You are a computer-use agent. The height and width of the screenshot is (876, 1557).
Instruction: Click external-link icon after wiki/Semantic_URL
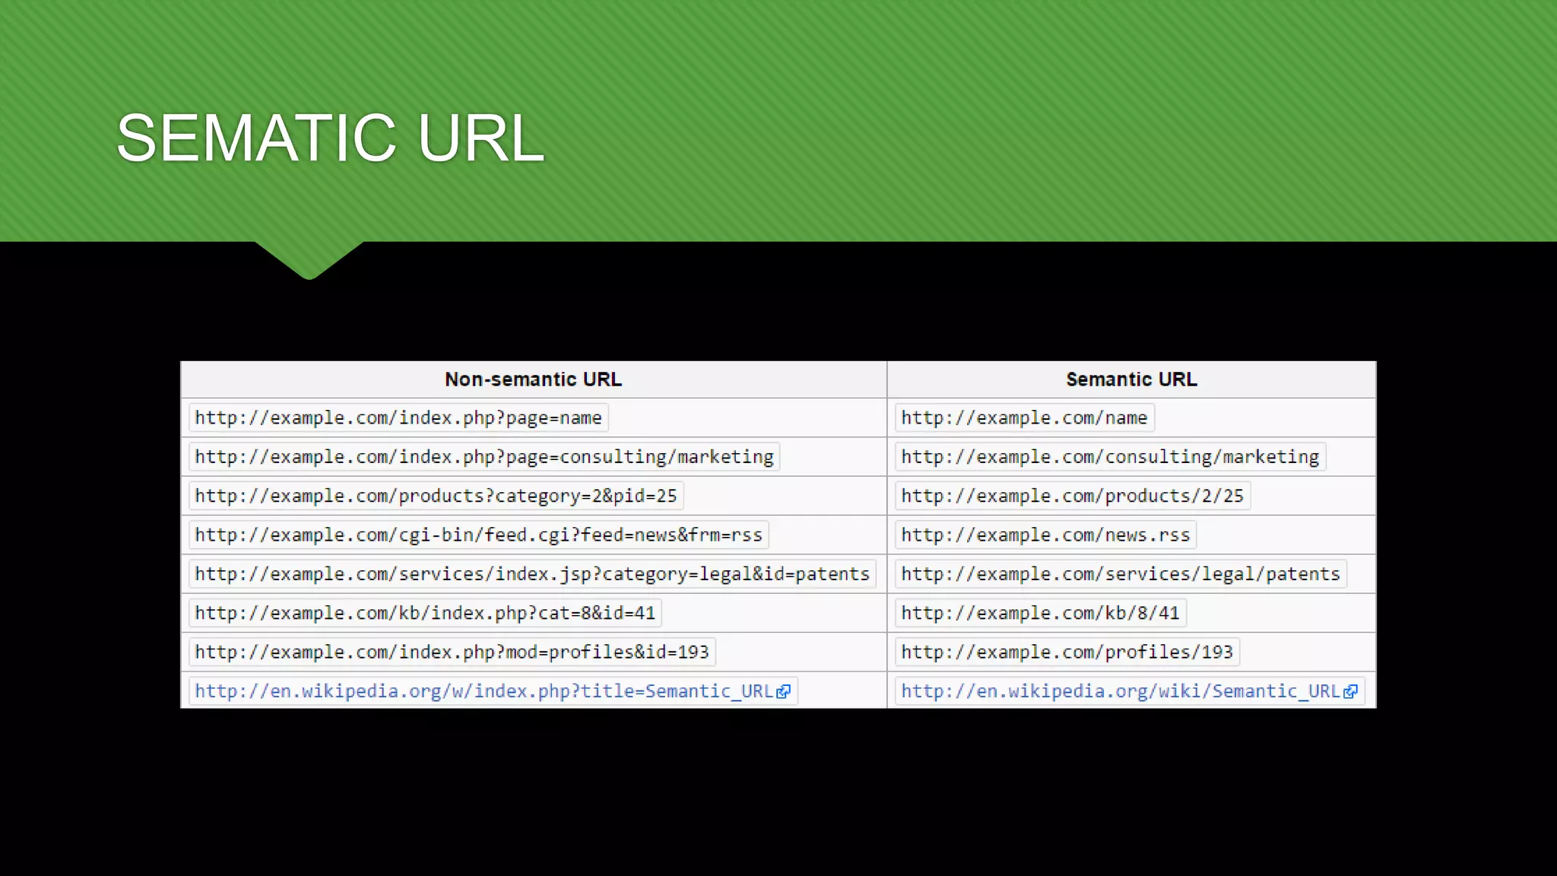1351,692
